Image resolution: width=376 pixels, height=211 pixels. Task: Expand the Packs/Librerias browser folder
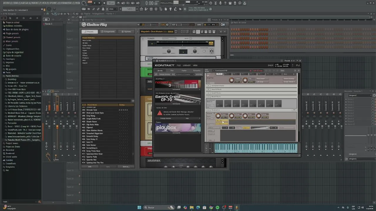click(12, 76)
